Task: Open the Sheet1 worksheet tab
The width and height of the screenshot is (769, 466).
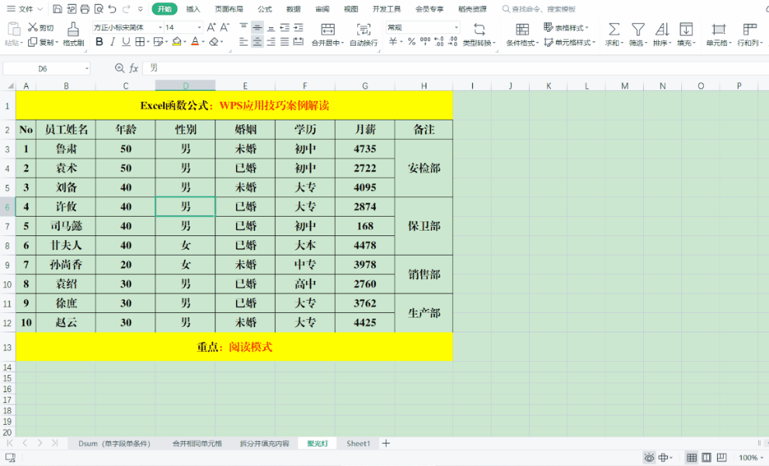Action: click(x=358, y=443)
